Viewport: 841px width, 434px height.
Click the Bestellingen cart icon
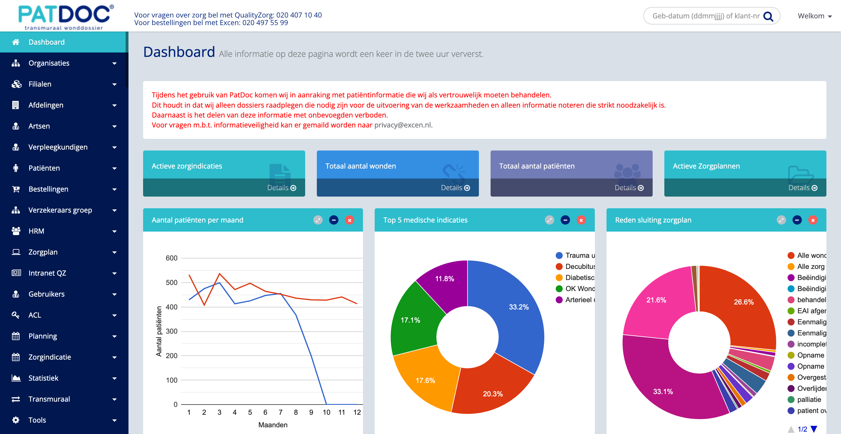(x=16, y=189)
